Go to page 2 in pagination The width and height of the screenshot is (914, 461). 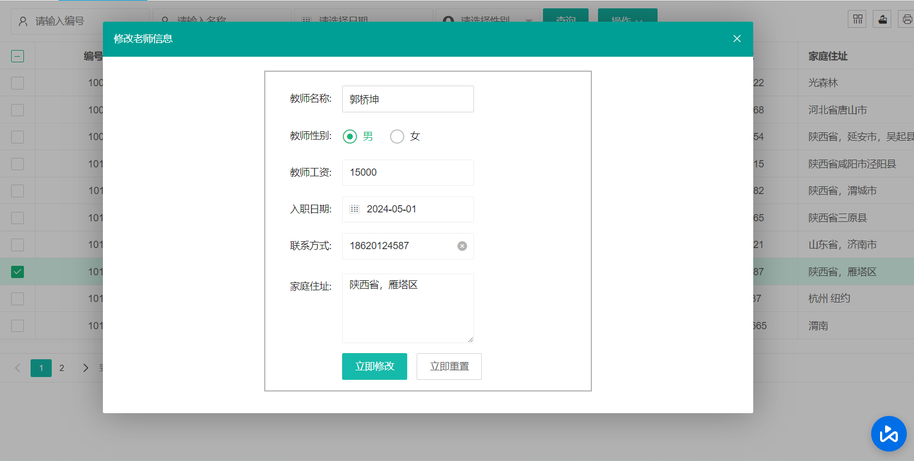coord(62,368)
